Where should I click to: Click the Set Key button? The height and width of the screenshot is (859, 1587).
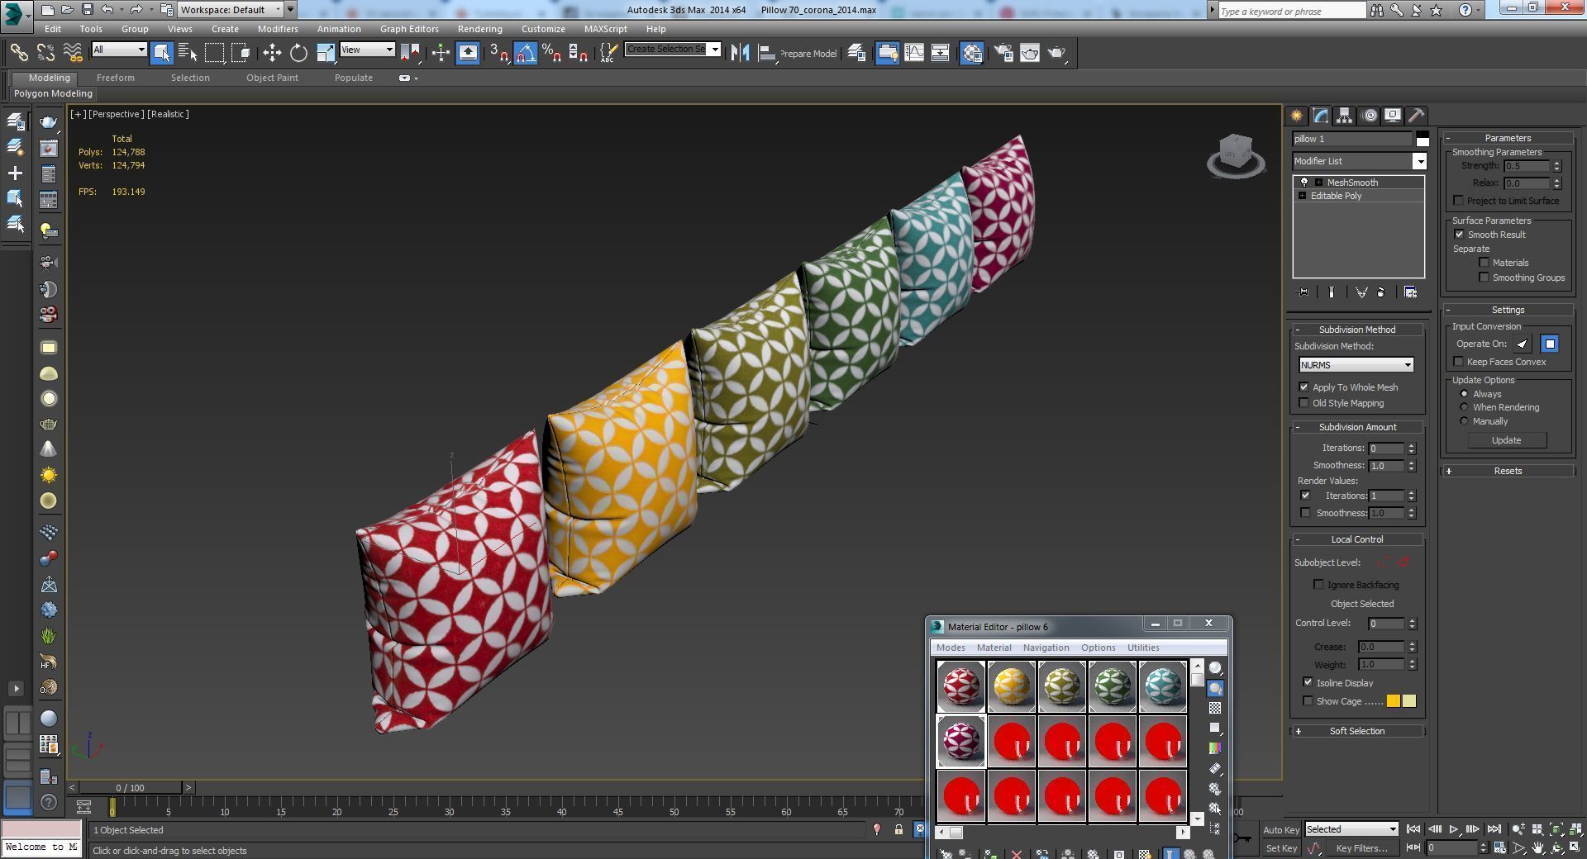click(x=1281, y=848)
